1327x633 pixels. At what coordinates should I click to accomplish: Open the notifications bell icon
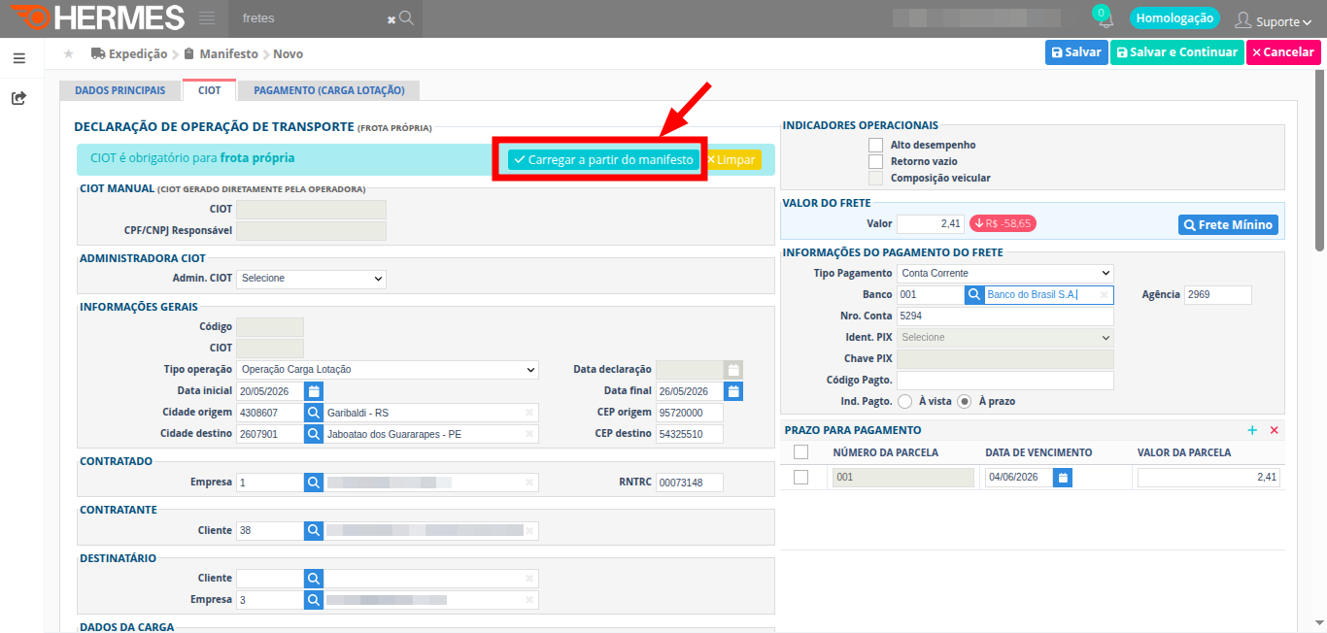coord(1105,20)
